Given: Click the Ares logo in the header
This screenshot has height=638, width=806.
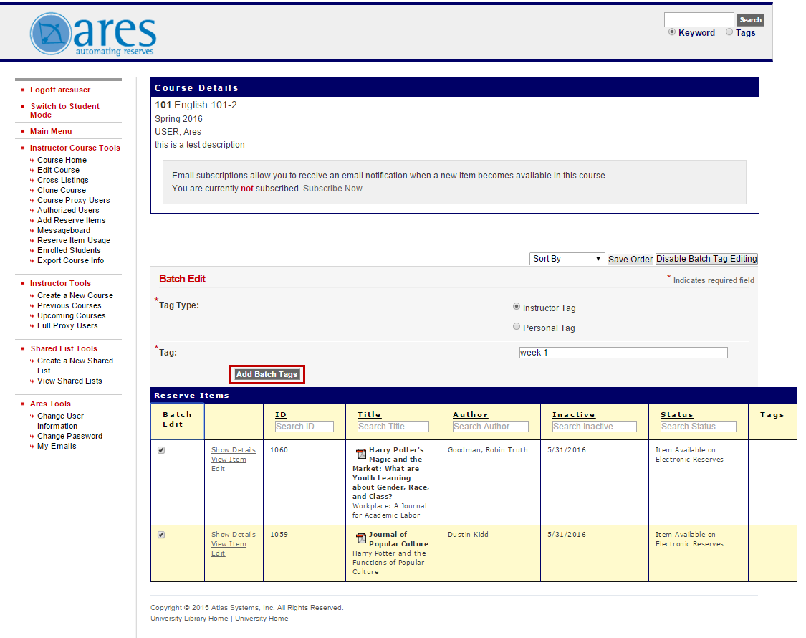Looking at the screenshot, I should 93,32.
